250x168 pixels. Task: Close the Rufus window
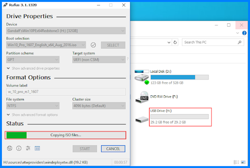coord(124,5)
